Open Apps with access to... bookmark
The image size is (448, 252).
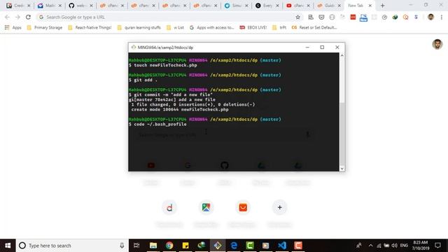211,27
